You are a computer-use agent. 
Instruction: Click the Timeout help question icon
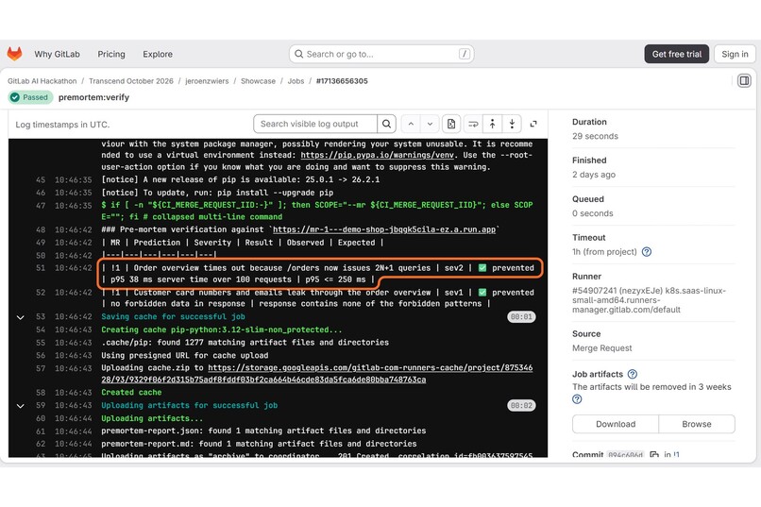(647, 252)
